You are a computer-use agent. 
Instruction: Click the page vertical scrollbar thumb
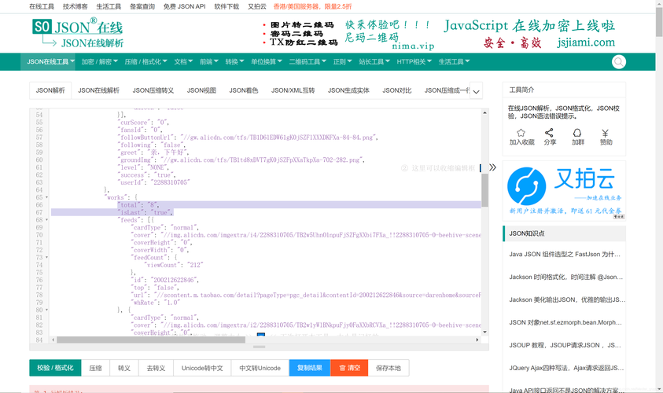pyautogui.click(x=659, y=22)
